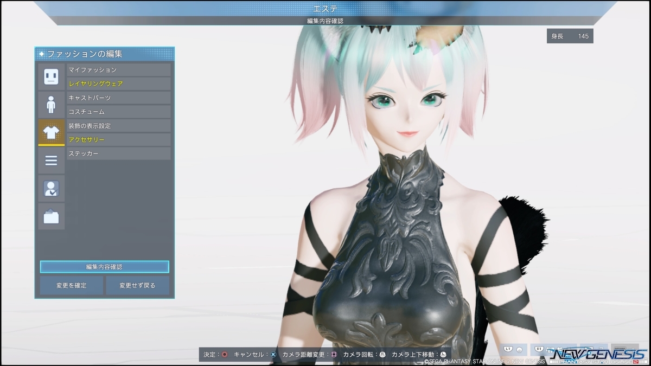Screen dimensions: 651x366
Task: Click the circle button glyph beside 決定
Action: (x=224, y=355)
